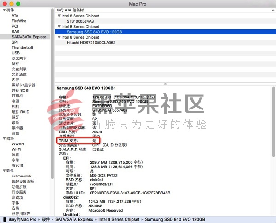Click the MS-DOS FAT32 file system value
Viewport: 276px width, 223px height.
tap(103, 175)
